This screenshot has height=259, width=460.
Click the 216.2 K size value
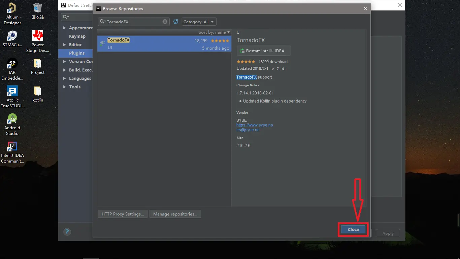click(x=243, y=146)
